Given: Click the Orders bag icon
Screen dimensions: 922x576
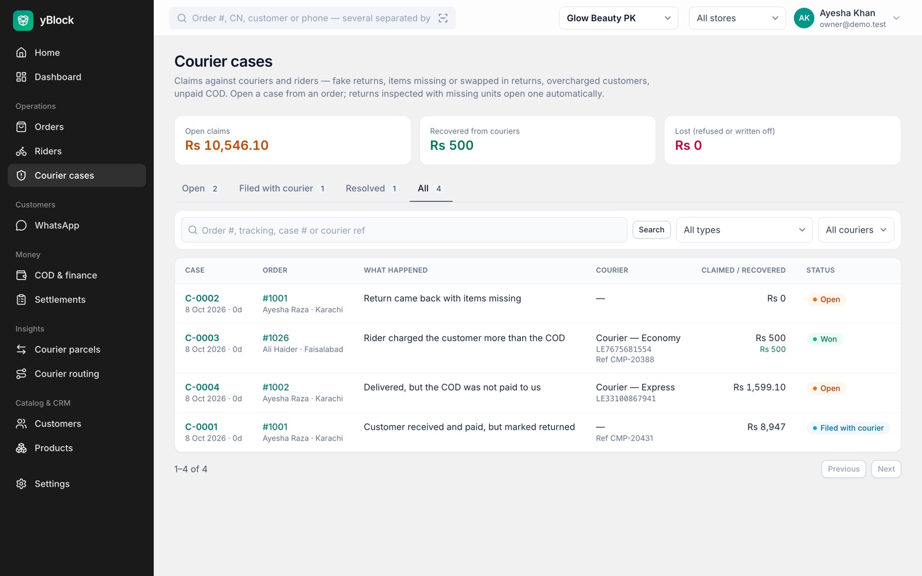Looking at the screenshot, I should [x=21, y=127].
